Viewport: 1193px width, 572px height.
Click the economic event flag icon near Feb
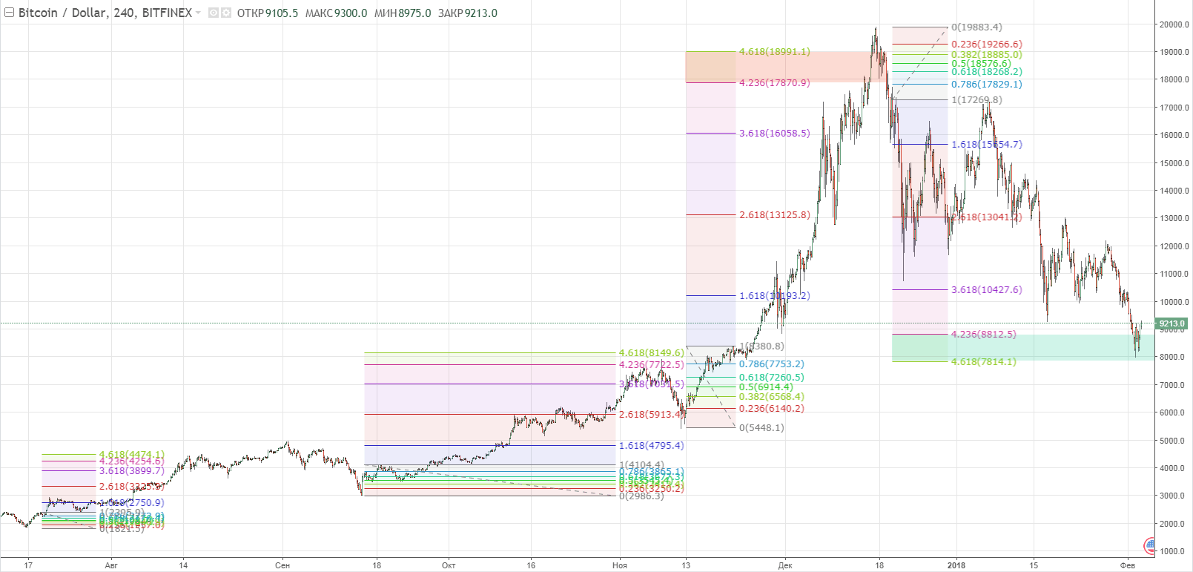coord(1150,545)
